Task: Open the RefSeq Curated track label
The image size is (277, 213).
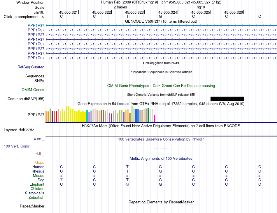Action: 31,67
